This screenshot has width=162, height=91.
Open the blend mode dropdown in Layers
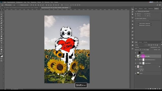[142, 47]
